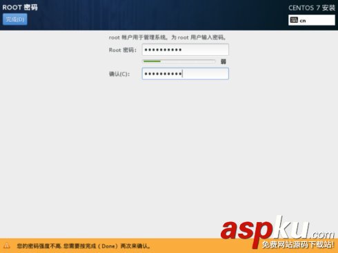Focus the 确认(C) confirm password field
The height and width of the screenshot is (253, 338).
point(186,74)
